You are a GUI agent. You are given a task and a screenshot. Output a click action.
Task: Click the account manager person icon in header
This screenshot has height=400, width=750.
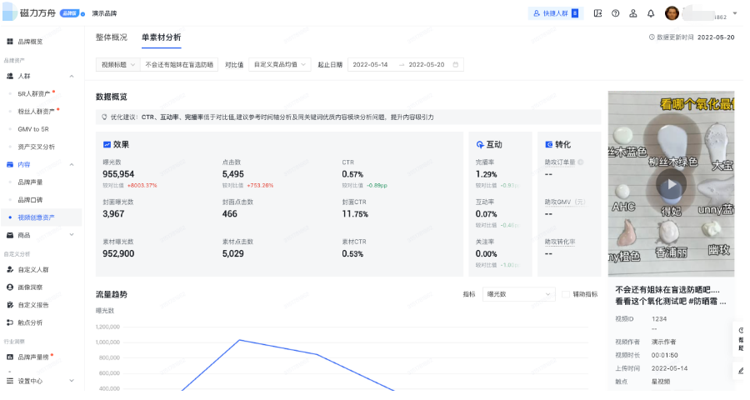[633, 13]
